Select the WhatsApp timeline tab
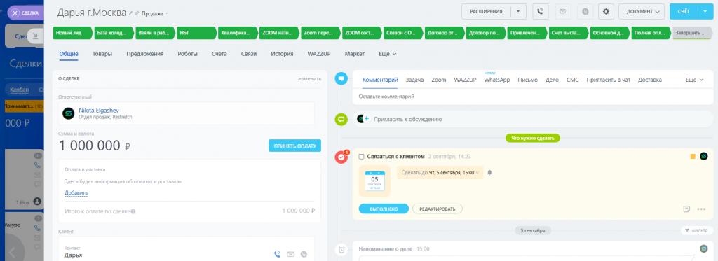 (x=497, y=80)
